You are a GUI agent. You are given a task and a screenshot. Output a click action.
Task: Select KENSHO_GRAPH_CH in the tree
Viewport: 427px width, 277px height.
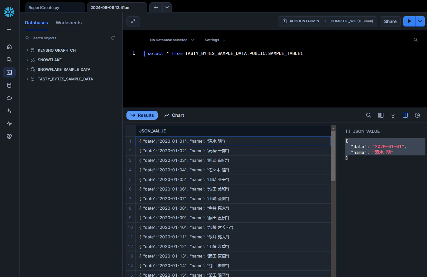coord(57,50)
